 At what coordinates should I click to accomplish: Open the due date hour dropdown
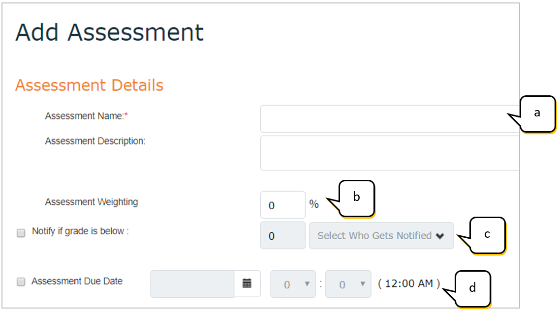293,284
